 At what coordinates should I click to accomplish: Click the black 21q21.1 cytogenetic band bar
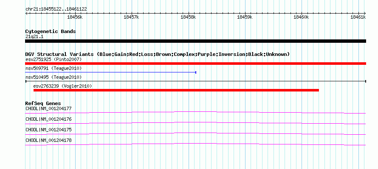coord(195,41)
